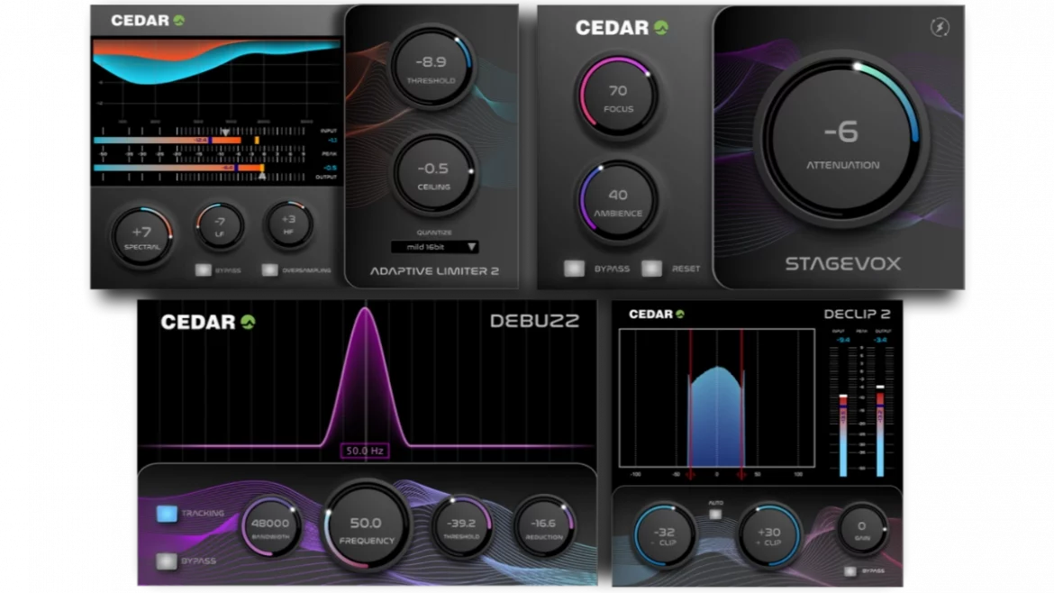
Task: Click the Declip 2 input level meter
Action: pos(843,435)
